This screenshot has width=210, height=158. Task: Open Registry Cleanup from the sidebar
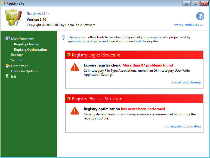26,44
